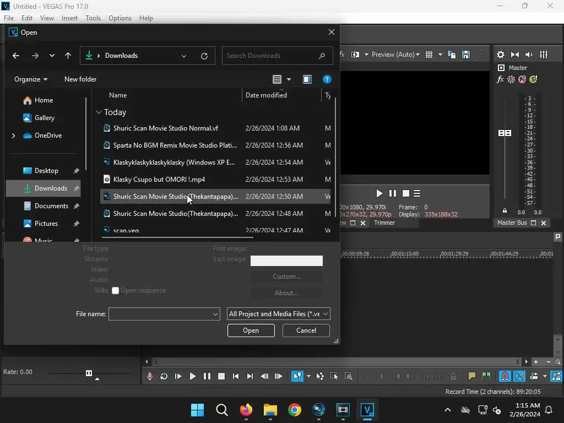
Task: Click the Overlays grid icon in preview
Action: pyautogui.click(x=429, y=55)
